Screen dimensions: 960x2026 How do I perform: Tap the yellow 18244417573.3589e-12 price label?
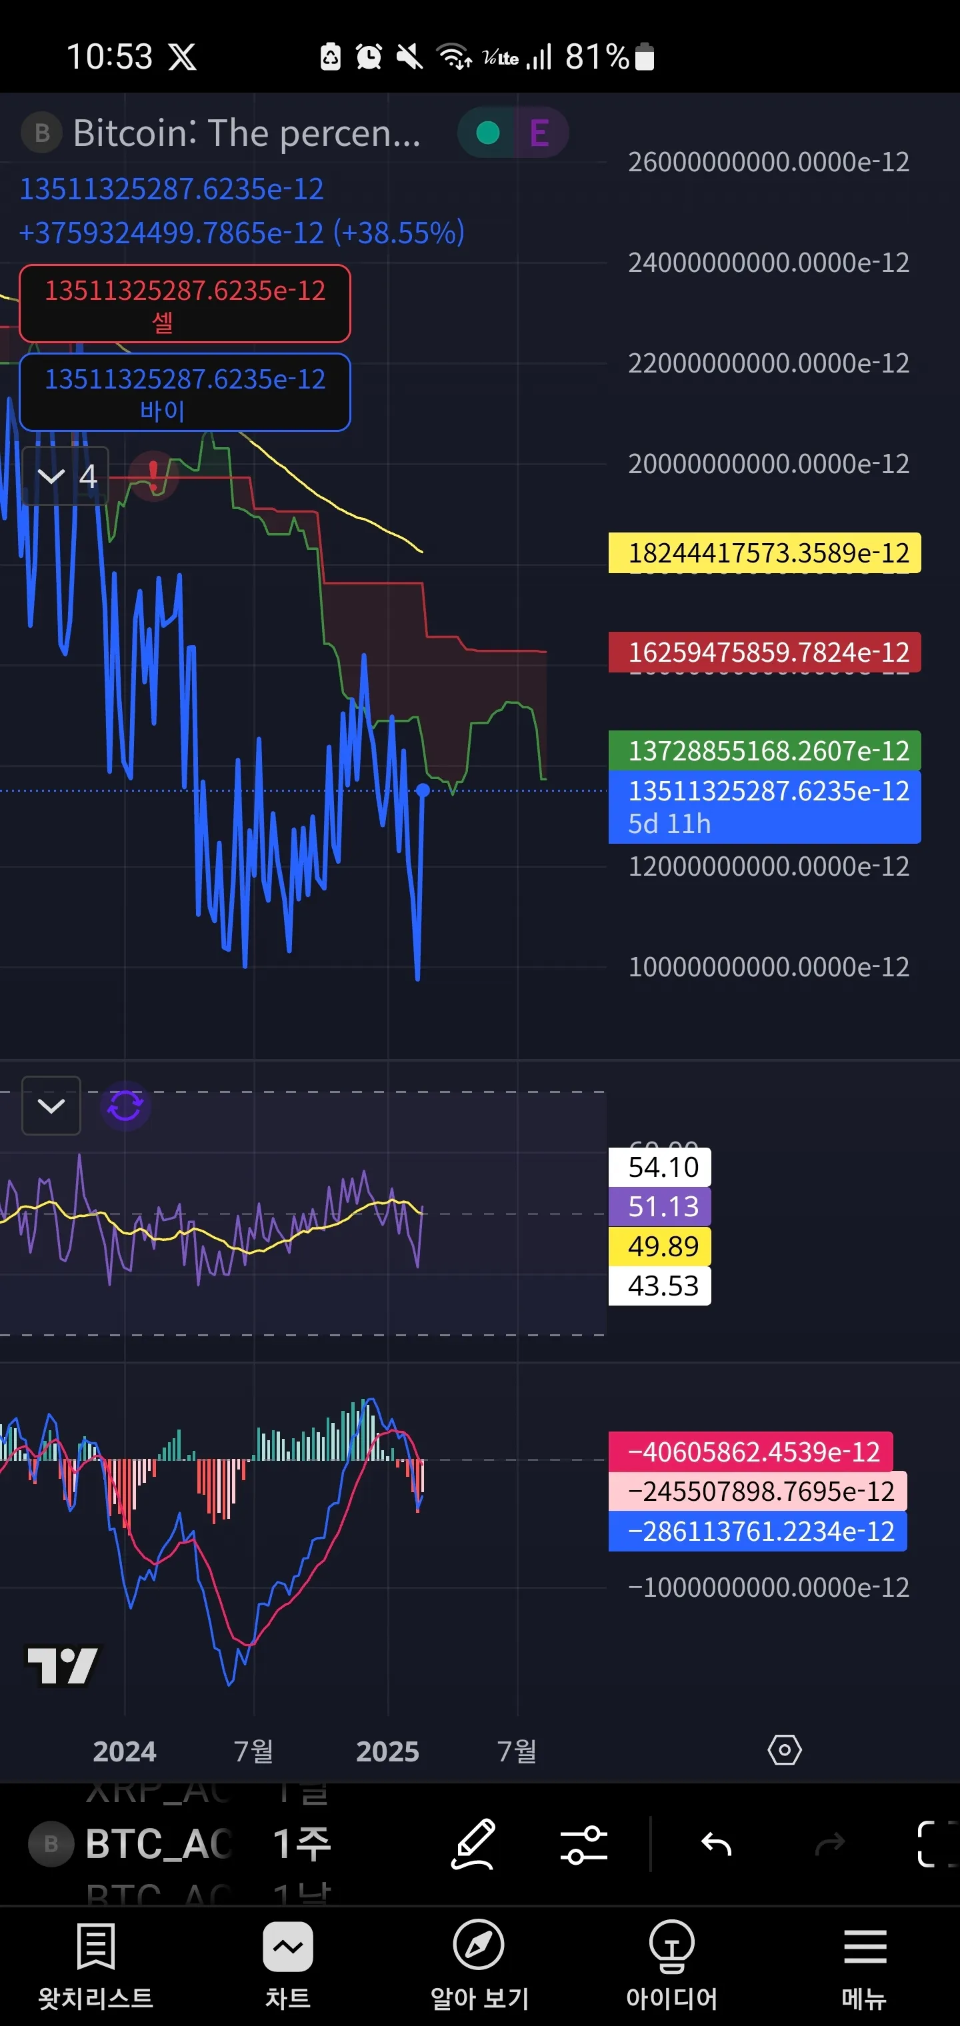pos(764,553)
